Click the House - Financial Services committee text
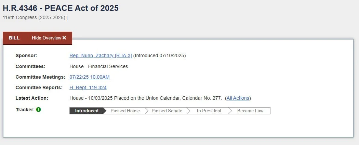 pos(99,67)
